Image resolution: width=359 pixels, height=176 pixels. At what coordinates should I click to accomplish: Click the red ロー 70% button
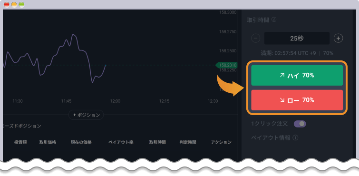(x=297, y=100)
